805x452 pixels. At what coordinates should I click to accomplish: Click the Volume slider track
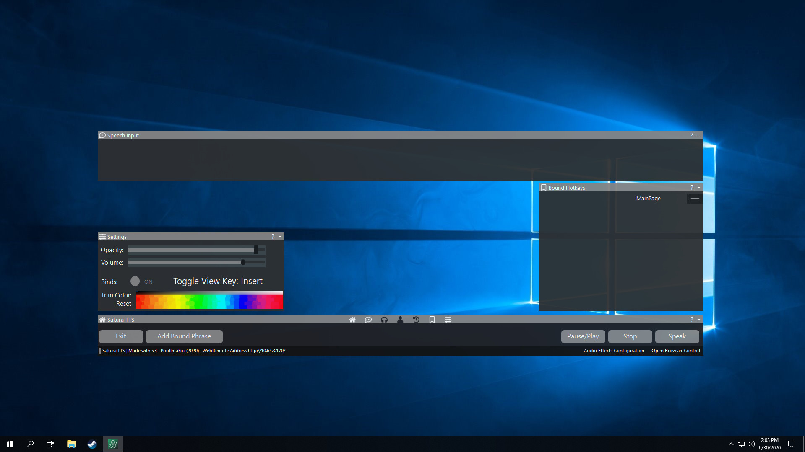pos(189,263)
